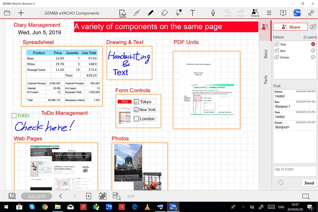Toggle Emma's editor status checkmark
Image resolution: width=318 pixels, height=212 pixels.
point(313,57)
